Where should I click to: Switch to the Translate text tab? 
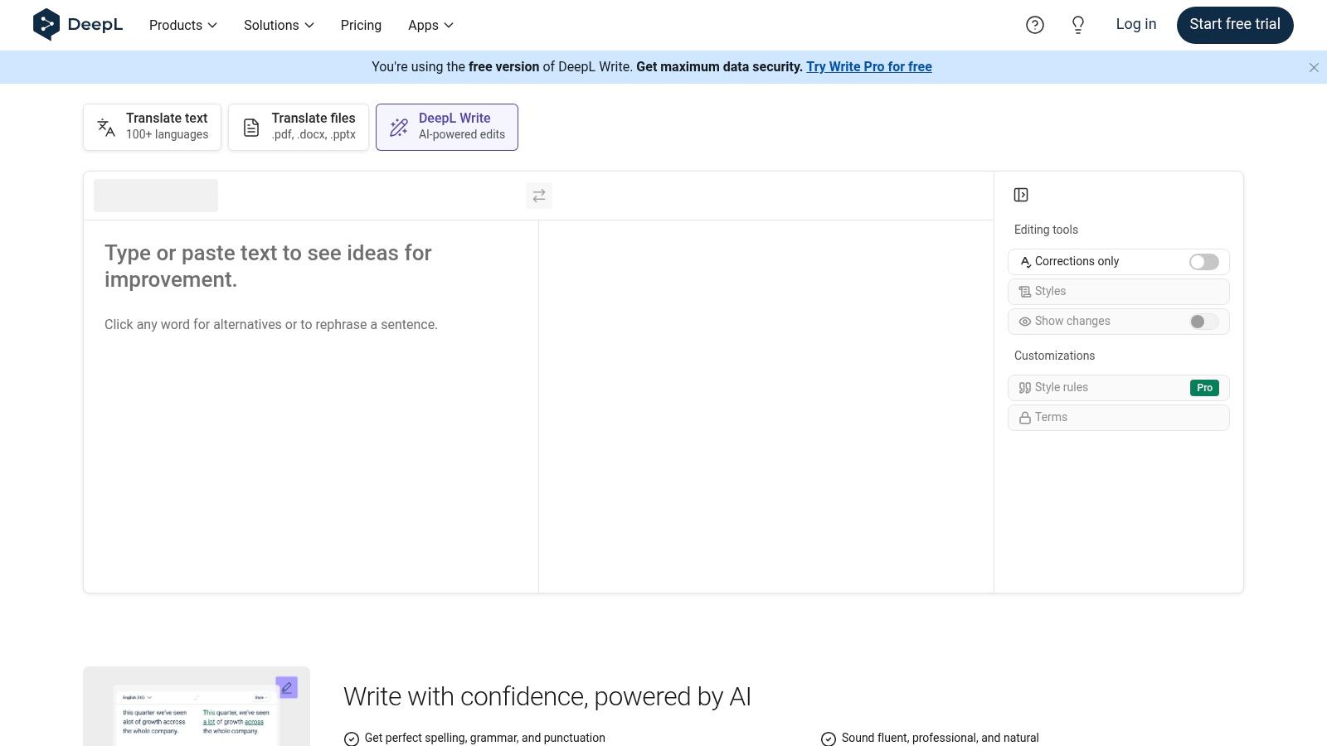pos(152,126)
